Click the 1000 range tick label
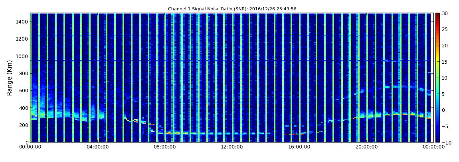Image resolution: width=459 pixels, height=162 pixels. (x=22, y=56)
